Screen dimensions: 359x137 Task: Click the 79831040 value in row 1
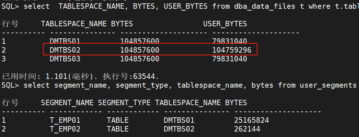coord(230,41)
